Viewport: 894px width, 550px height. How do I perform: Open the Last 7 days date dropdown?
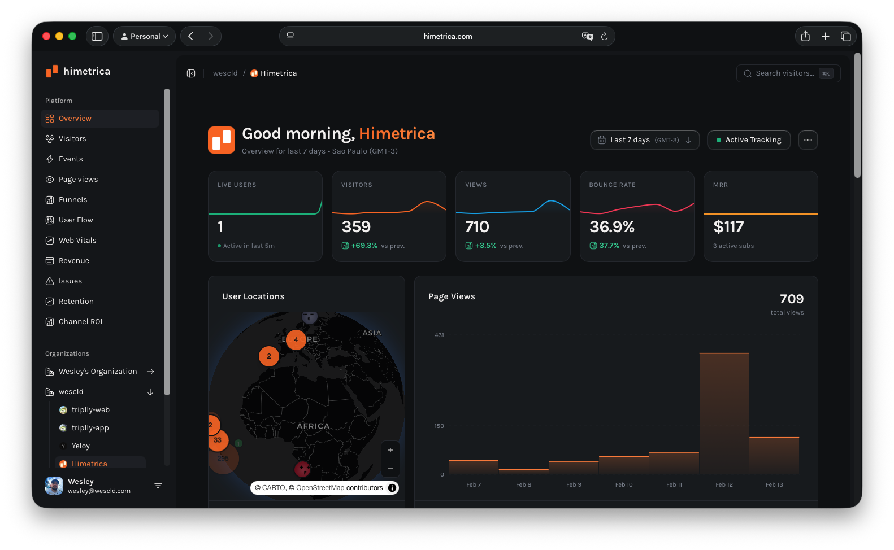(644, 140)
